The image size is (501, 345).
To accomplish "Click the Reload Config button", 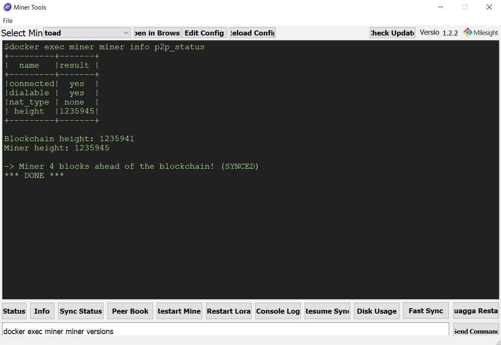I will [252, 33].
